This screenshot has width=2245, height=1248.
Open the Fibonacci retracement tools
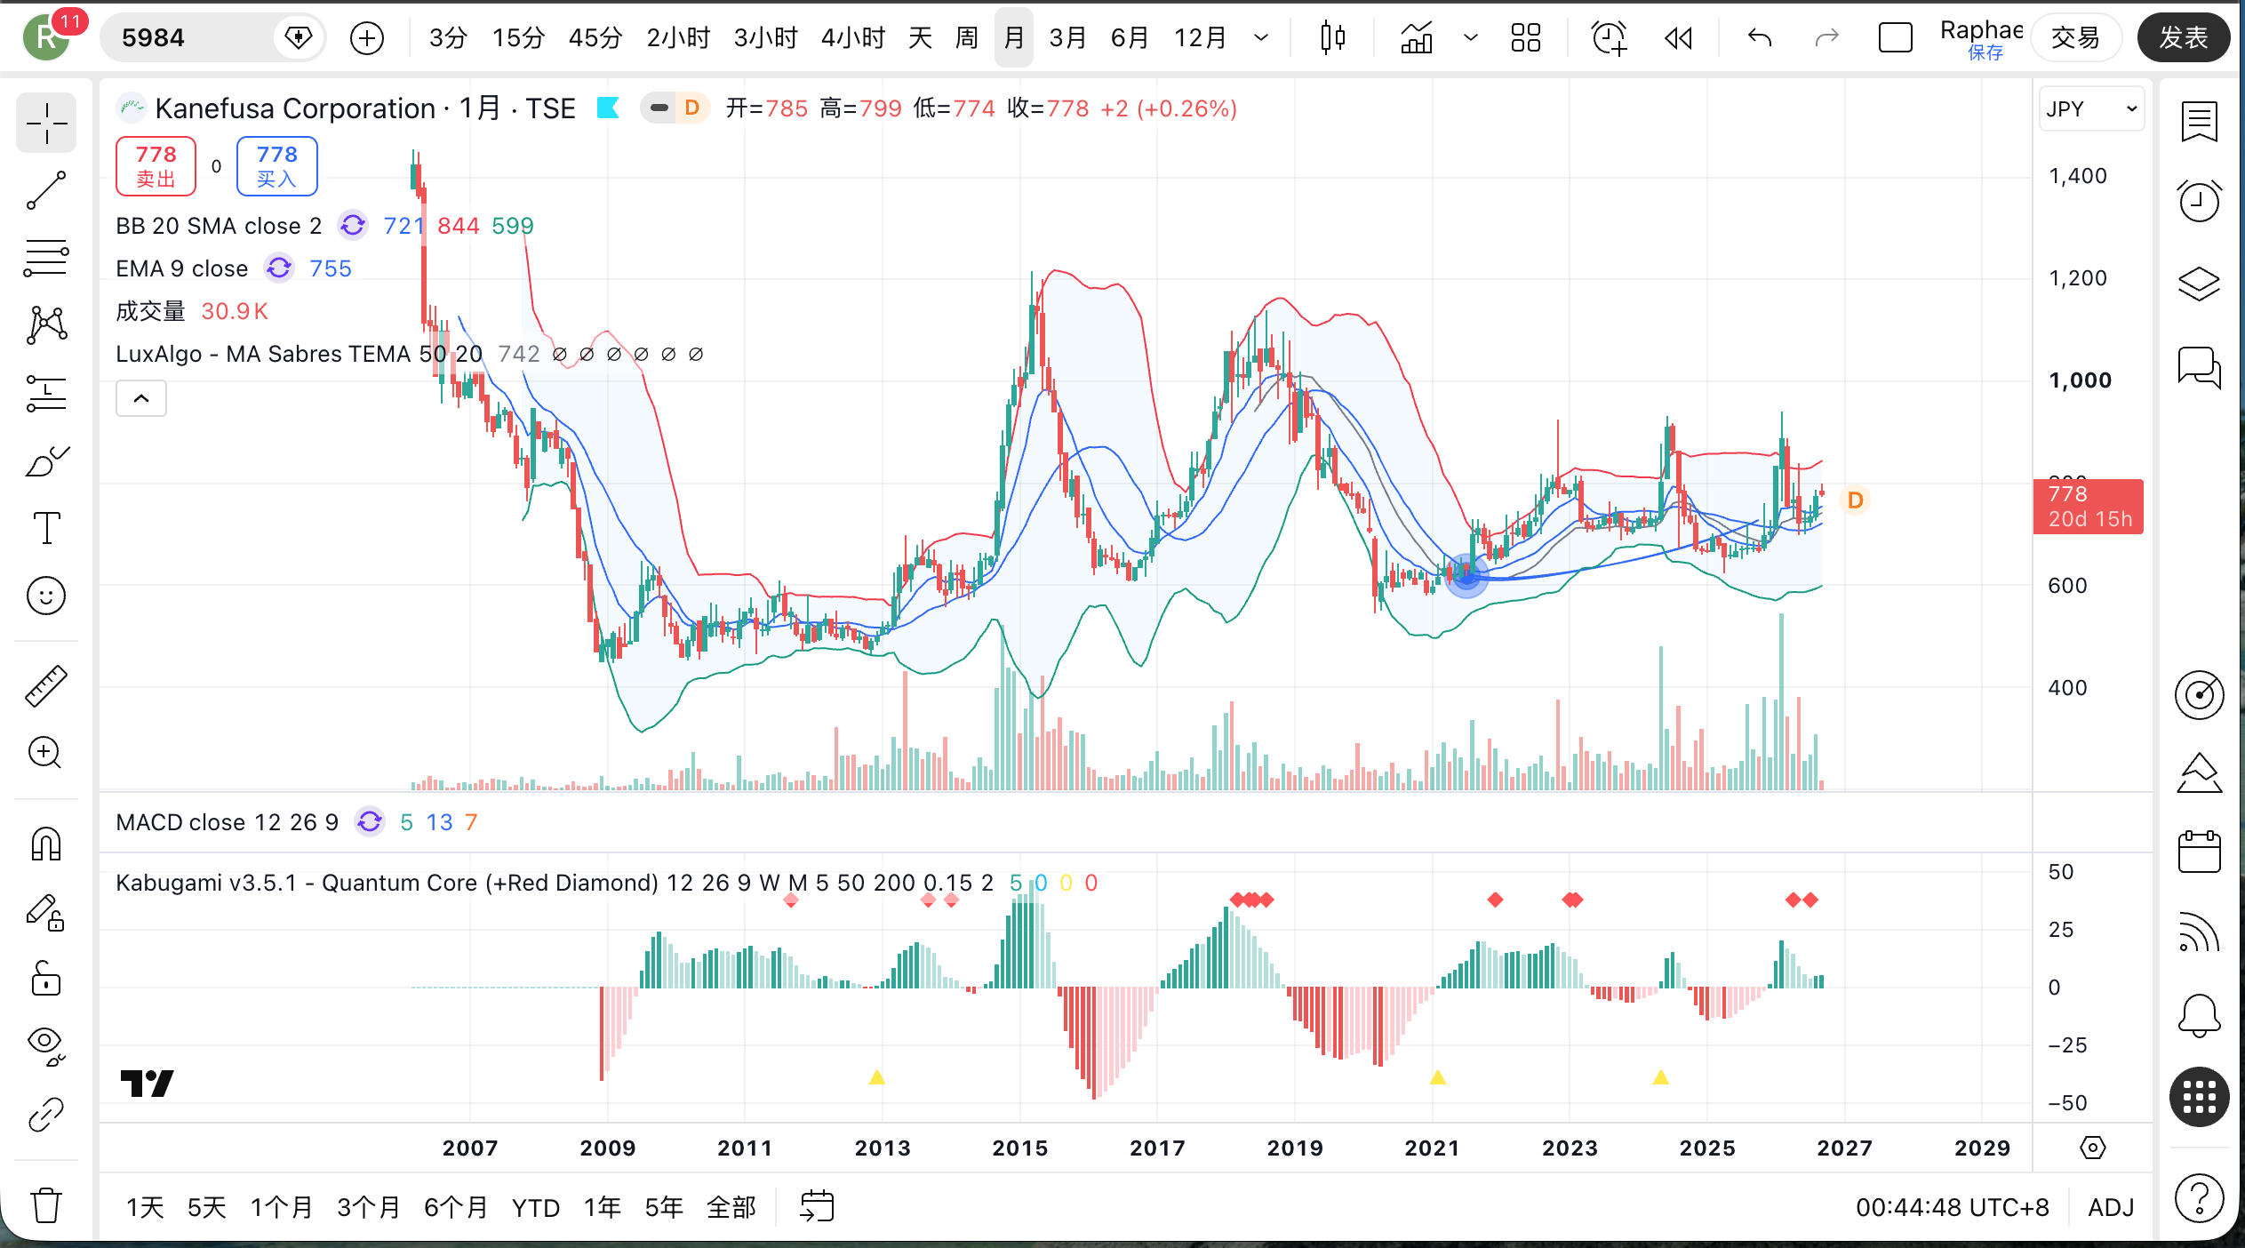[46, 258]
